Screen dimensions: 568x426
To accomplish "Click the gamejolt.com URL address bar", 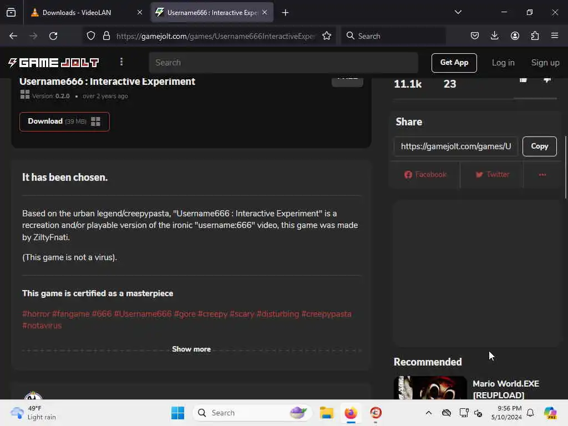I will point(216,36).
